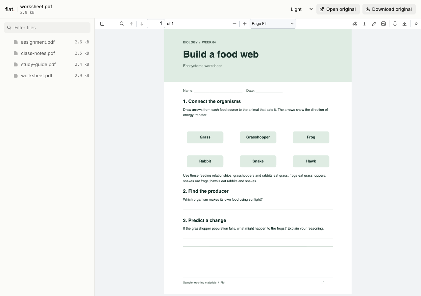Save the PDF from viewer toolbar
The image size is (421, 296).
405,24
